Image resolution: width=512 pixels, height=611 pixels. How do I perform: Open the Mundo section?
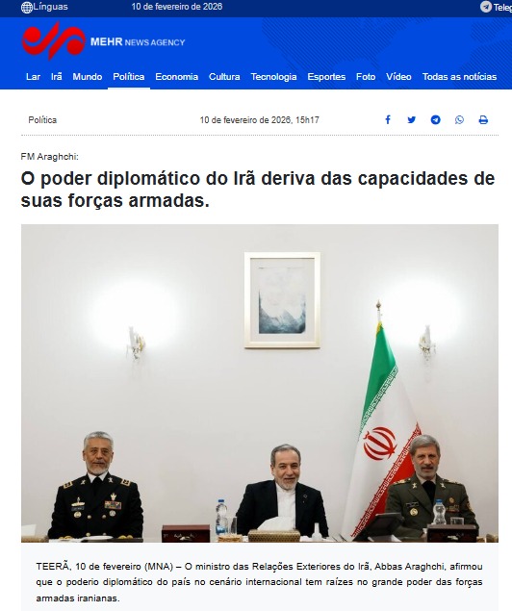click(88, 77)
